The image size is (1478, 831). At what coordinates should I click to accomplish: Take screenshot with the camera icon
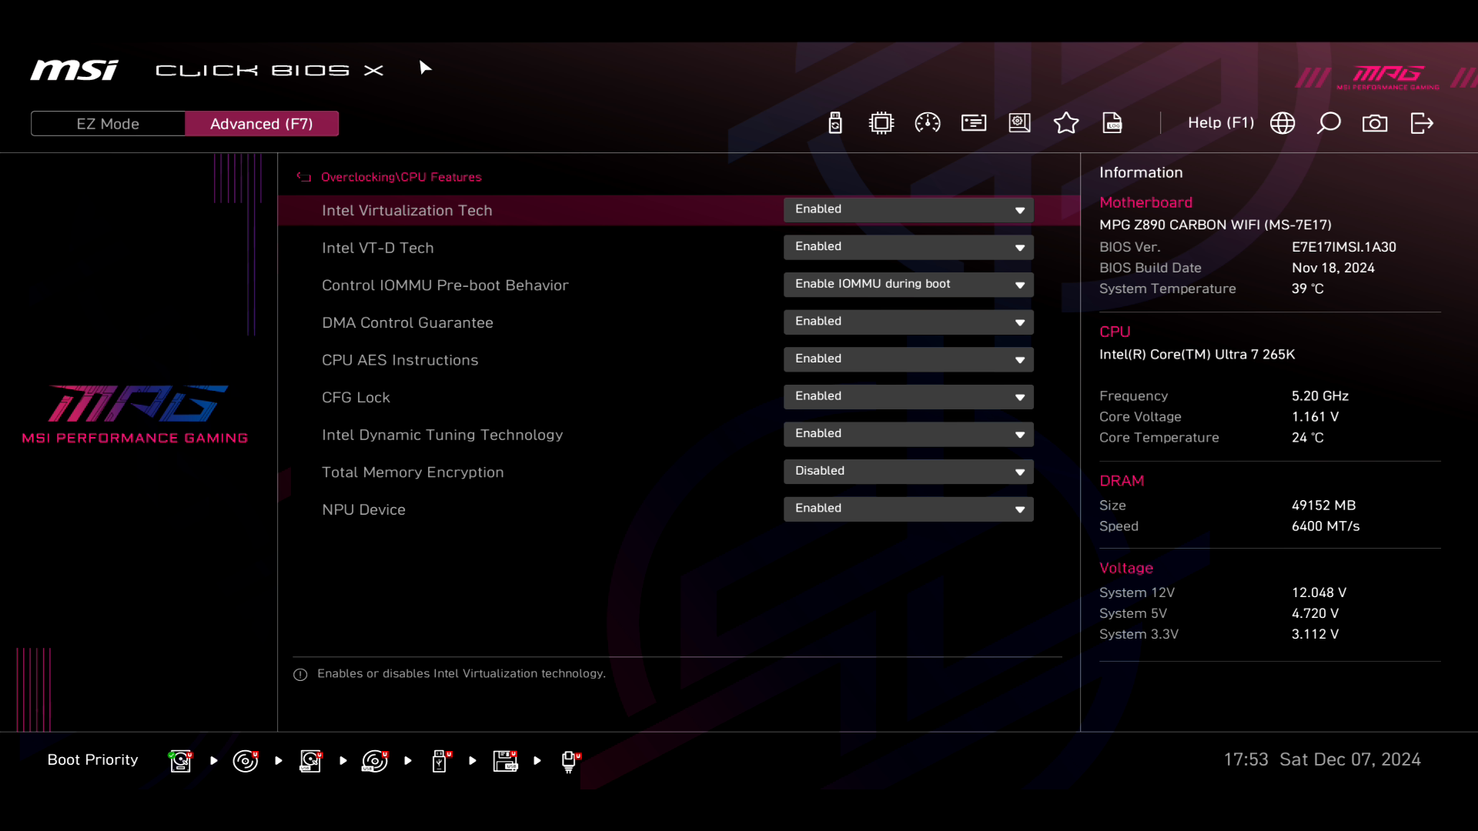pyautogui.click(x=1375, y=123)
